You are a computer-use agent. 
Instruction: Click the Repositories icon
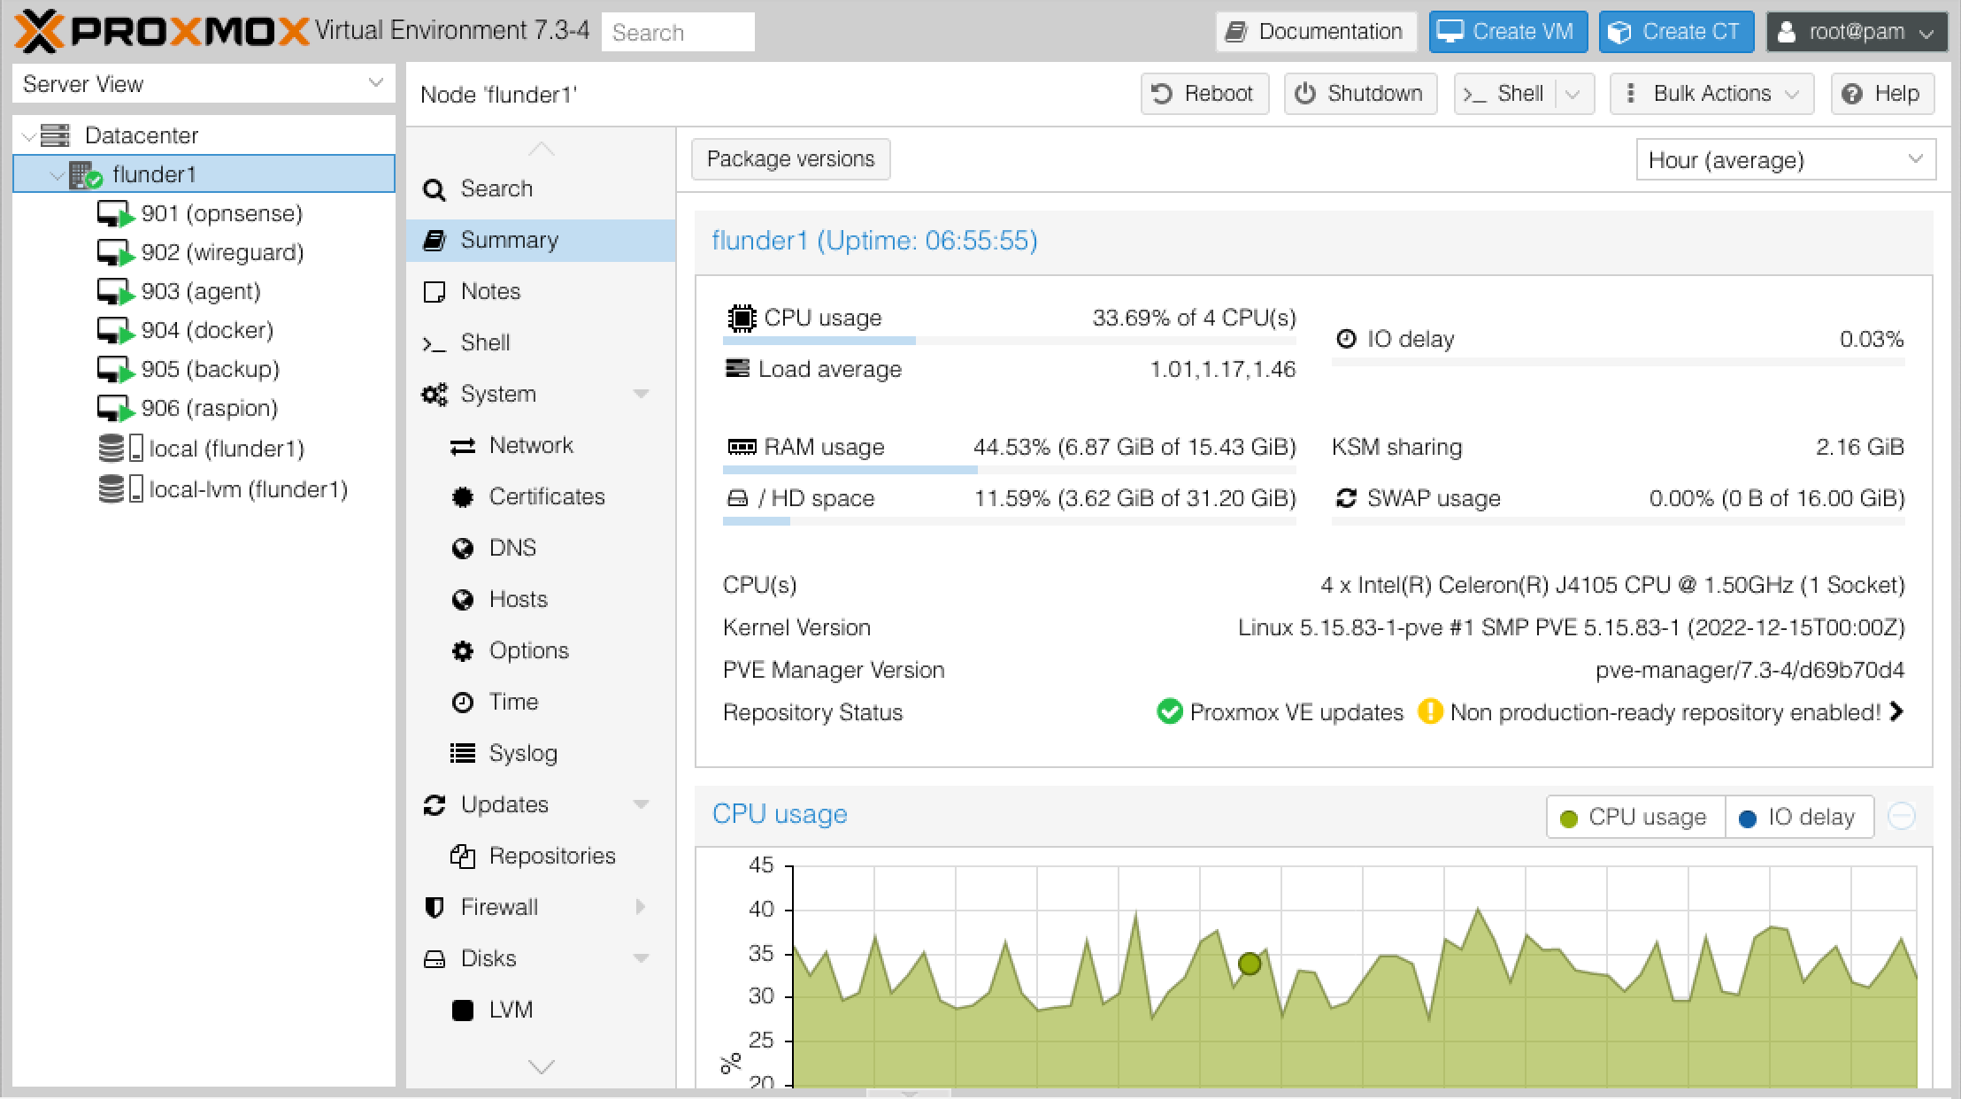point(462,856)
